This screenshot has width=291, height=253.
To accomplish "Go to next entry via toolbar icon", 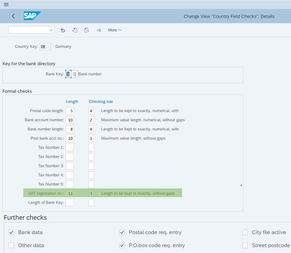I will pos(86,30).
